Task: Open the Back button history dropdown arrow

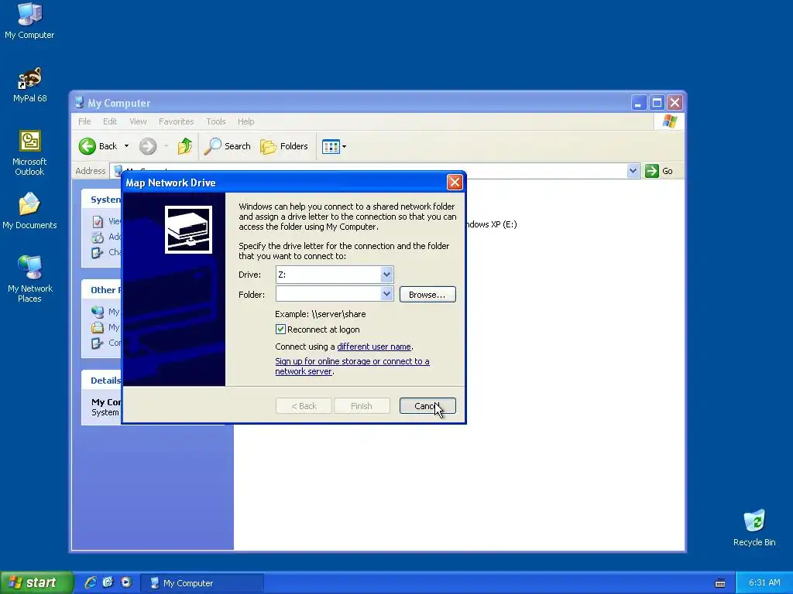Action: tap(126, 146)
